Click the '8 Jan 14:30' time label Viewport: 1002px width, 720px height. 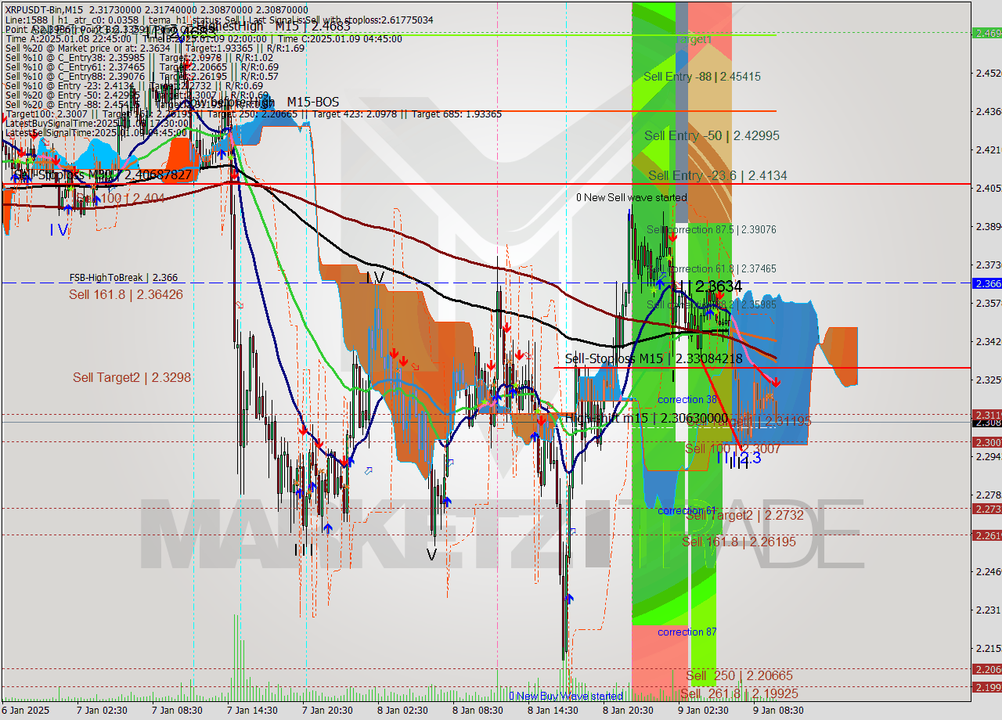point(553,711)
